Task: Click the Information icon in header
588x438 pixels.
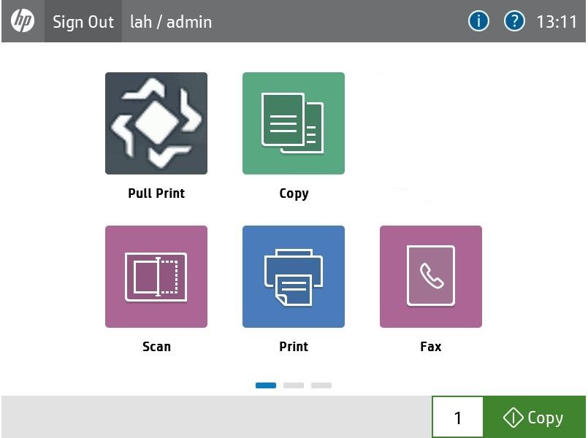Action: click(x=478, y=21)
